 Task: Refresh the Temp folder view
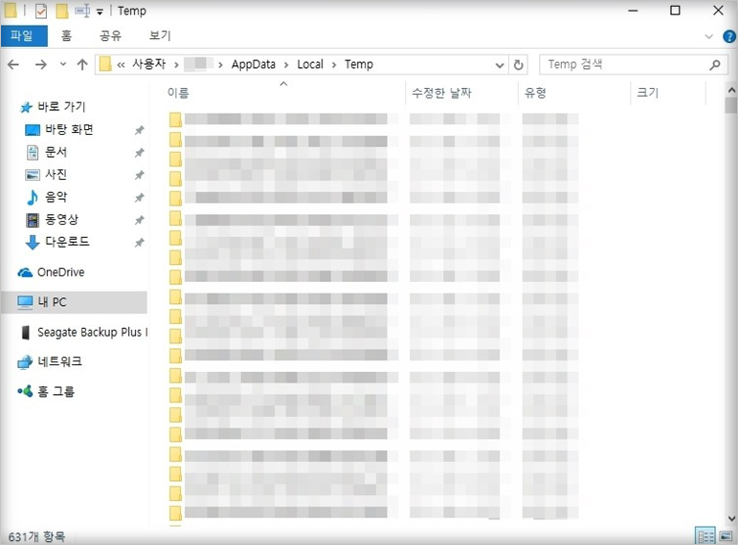pos(518,65)
